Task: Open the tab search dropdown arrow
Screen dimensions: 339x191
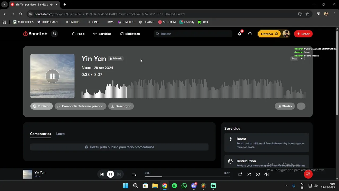Action: (x=5, y=5)
